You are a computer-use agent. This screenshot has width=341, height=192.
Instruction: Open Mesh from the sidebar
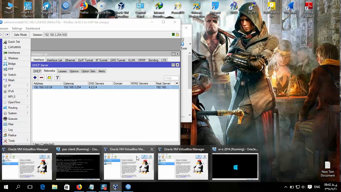tap(11, 80)
